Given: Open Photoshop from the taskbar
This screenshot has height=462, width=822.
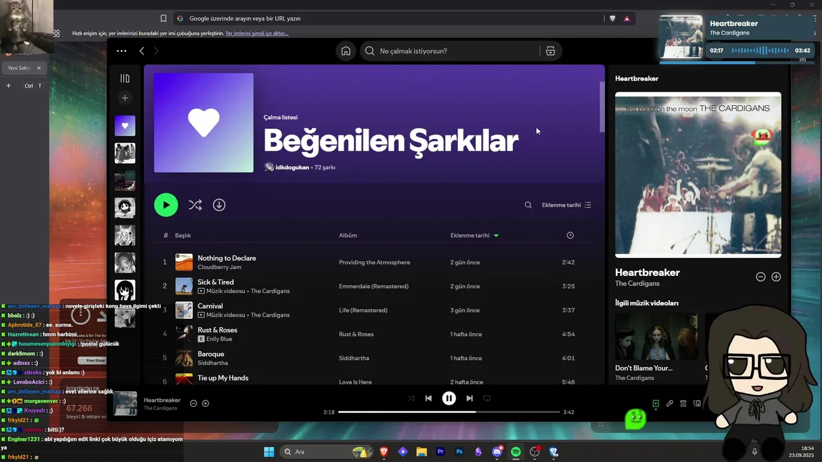Looking at the screenshot, I should [x=459, y=452].
